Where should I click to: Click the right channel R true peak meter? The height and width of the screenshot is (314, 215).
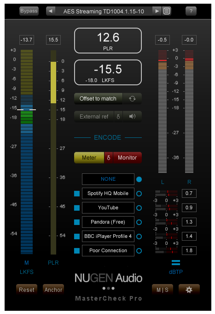click(x=189, y=111)
